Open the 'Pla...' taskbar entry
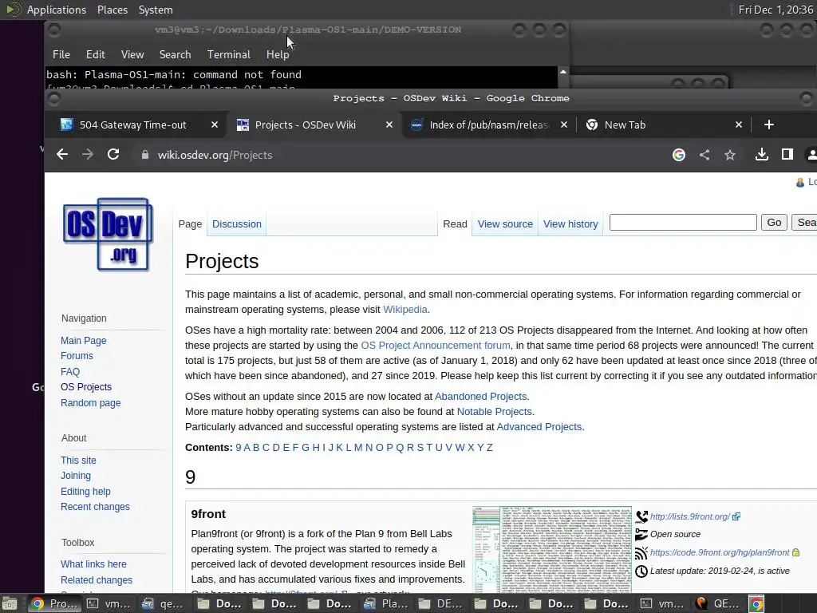 click(386, 603)
